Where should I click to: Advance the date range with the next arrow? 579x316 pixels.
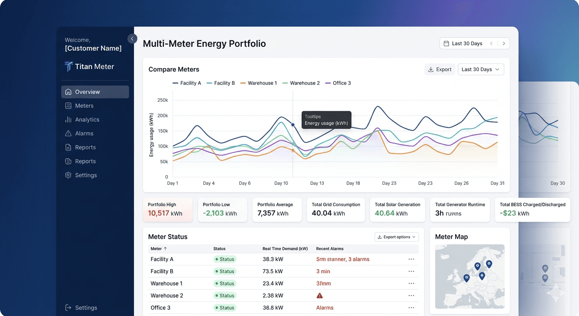coord(504,43)
